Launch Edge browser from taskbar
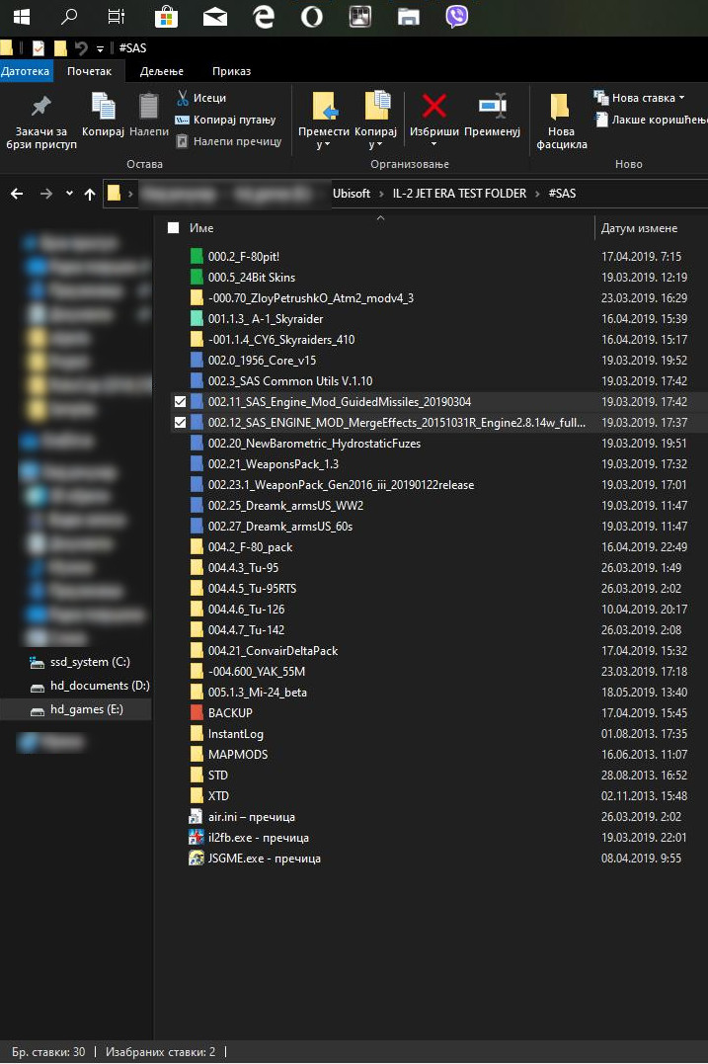This screenshot has height=1064, width=708. click(x=263, y=16)
